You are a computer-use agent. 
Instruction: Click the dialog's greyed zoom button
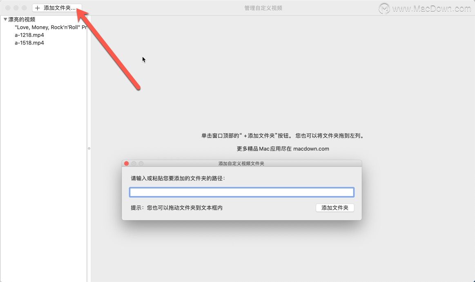(x=141, y=163)
